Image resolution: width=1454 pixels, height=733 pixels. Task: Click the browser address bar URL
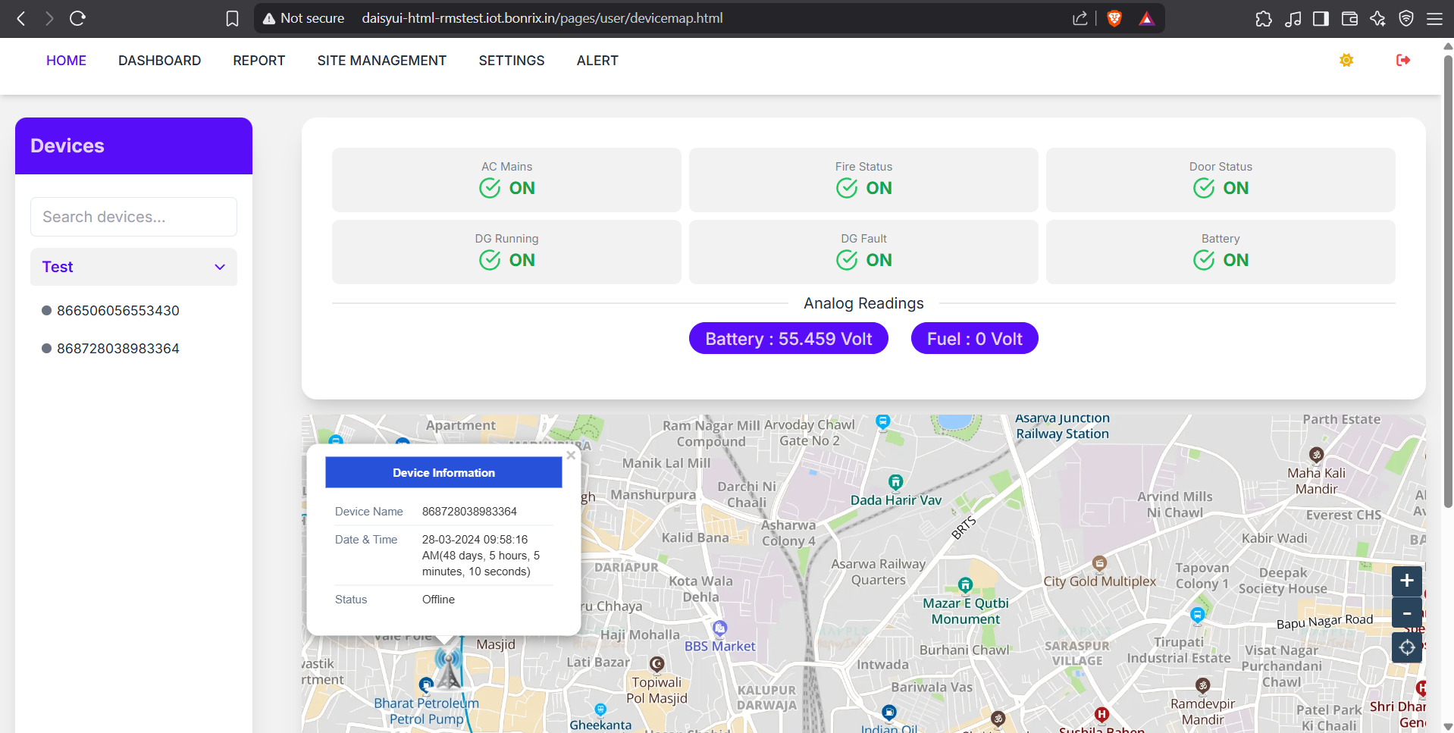click(x=542, y=18)
